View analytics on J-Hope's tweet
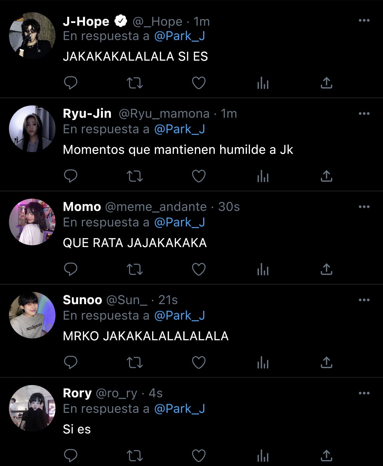383x466 pixels. [263, 83]
